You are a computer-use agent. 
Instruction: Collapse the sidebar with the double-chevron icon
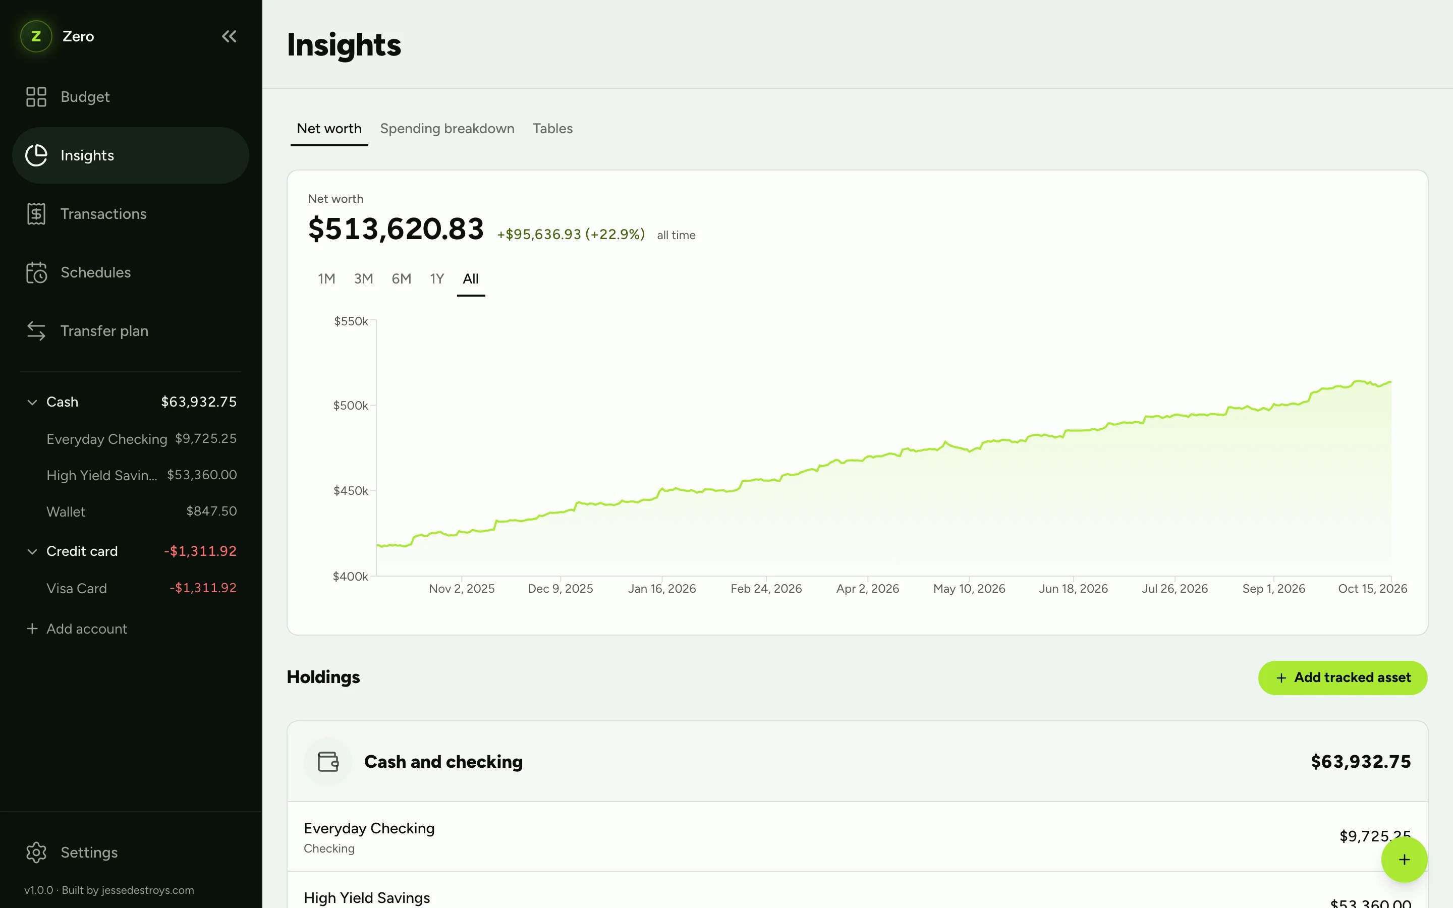229,37
